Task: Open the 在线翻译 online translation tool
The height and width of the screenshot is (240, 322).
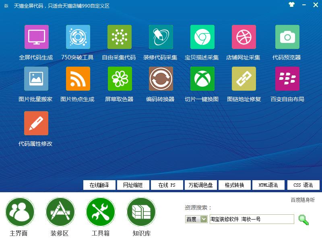Action: click(x=99, y=185)
